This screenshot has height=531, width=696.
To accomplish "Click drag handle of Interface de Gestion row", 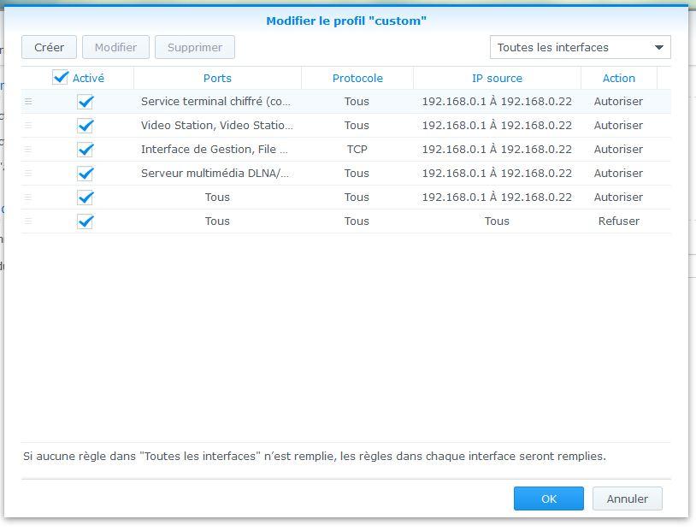I will pyautogui.click(x=28, y=150).
